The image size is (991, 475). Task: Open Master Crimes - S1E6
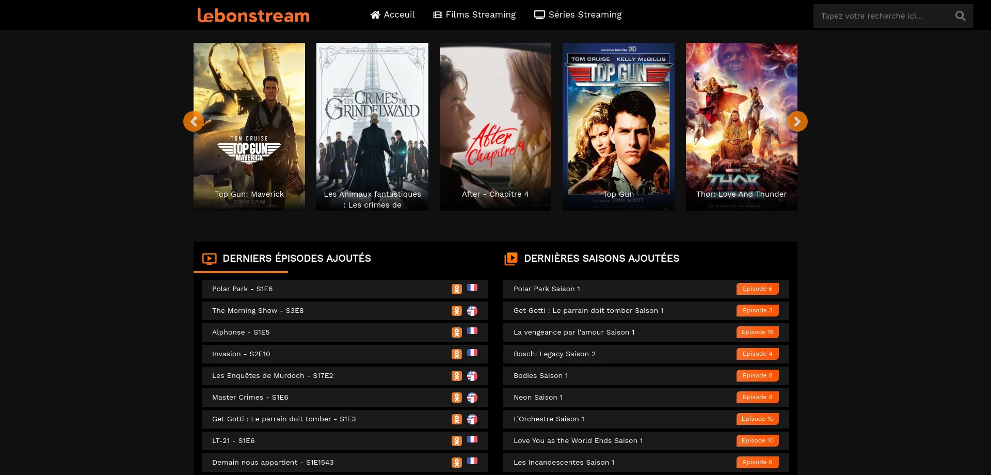[345, 398]
